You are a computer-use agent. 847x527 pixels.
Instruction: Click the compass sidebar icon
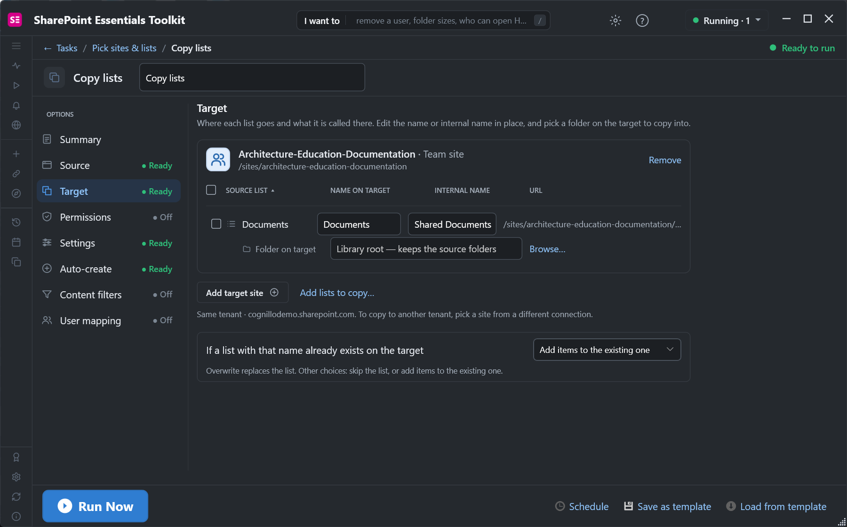point(16,193)
